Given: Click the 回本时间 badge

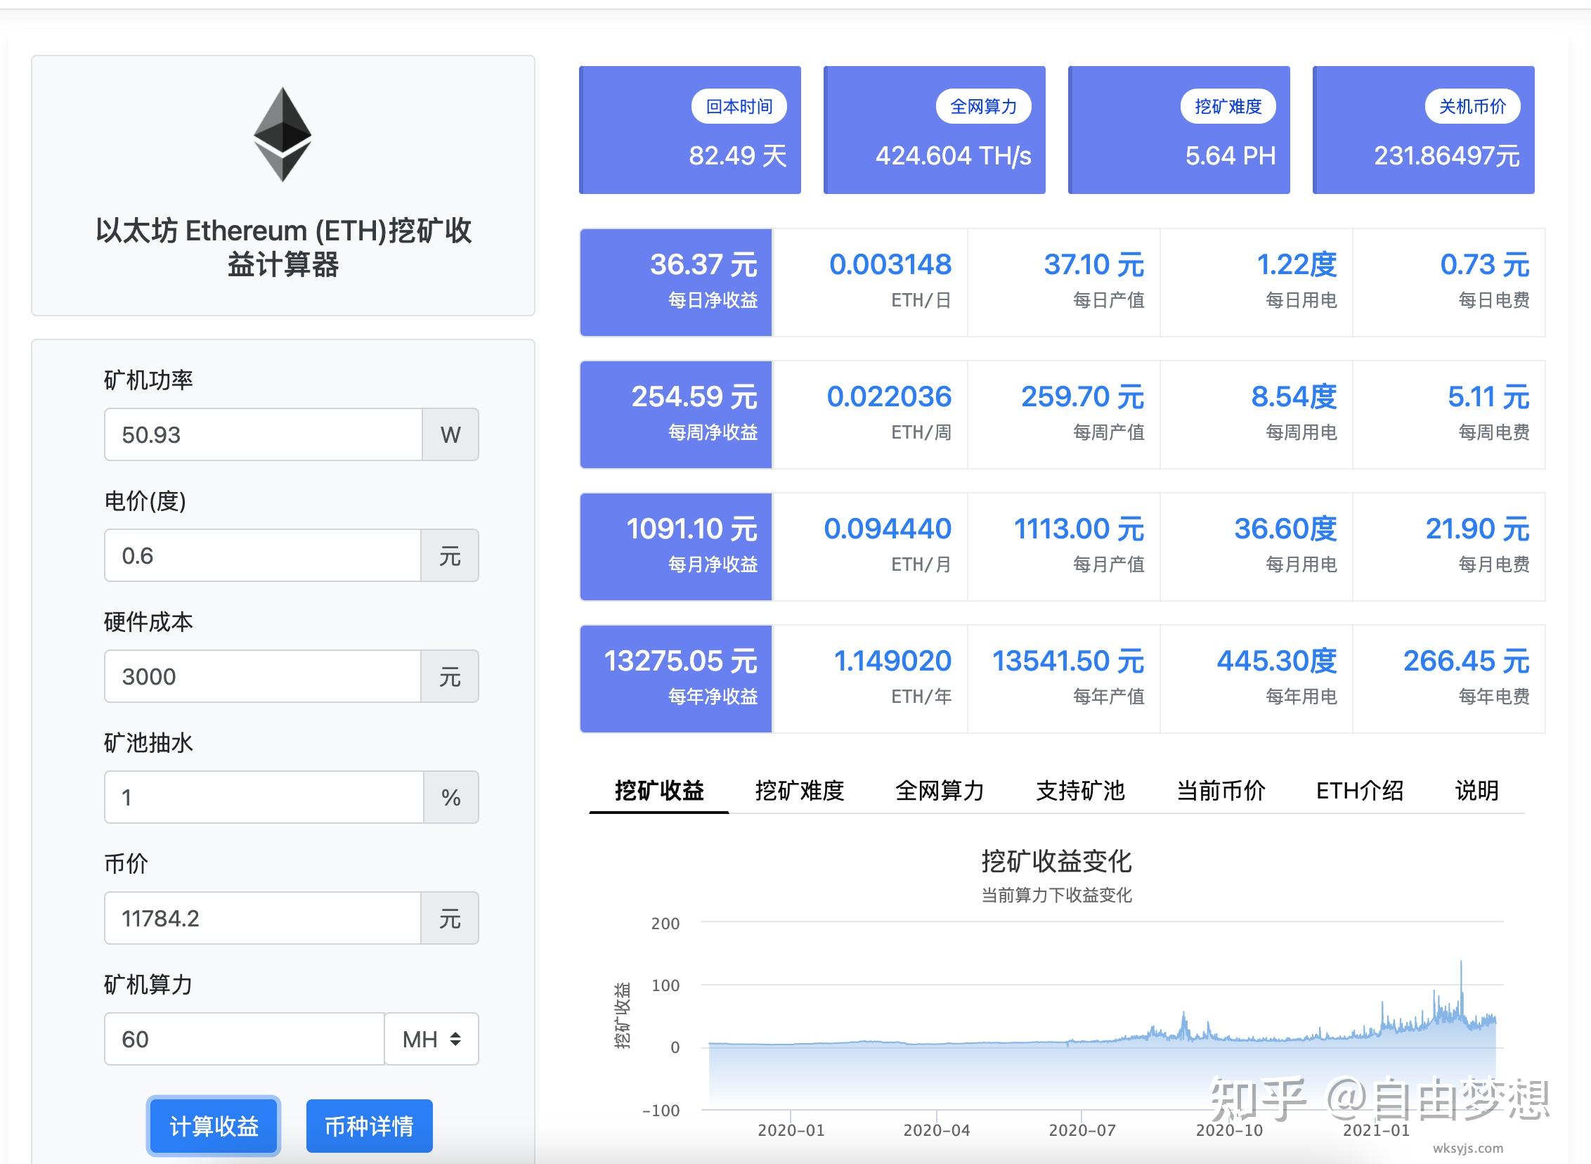Looking at the screenshot, I should (x=739, y=106).
